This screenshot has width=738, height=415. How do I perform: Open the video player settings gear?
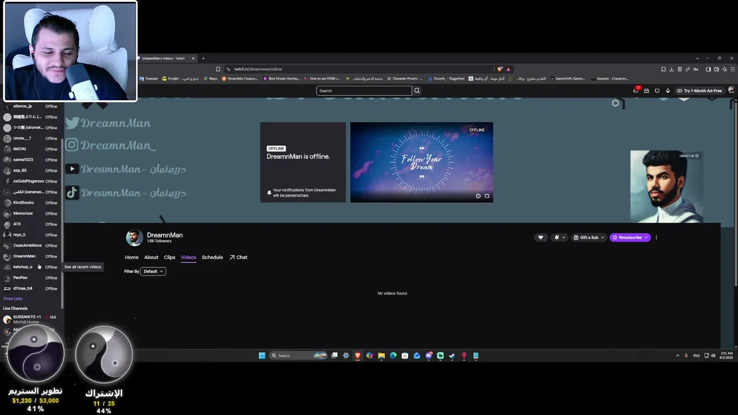click(x=478, y=196)
